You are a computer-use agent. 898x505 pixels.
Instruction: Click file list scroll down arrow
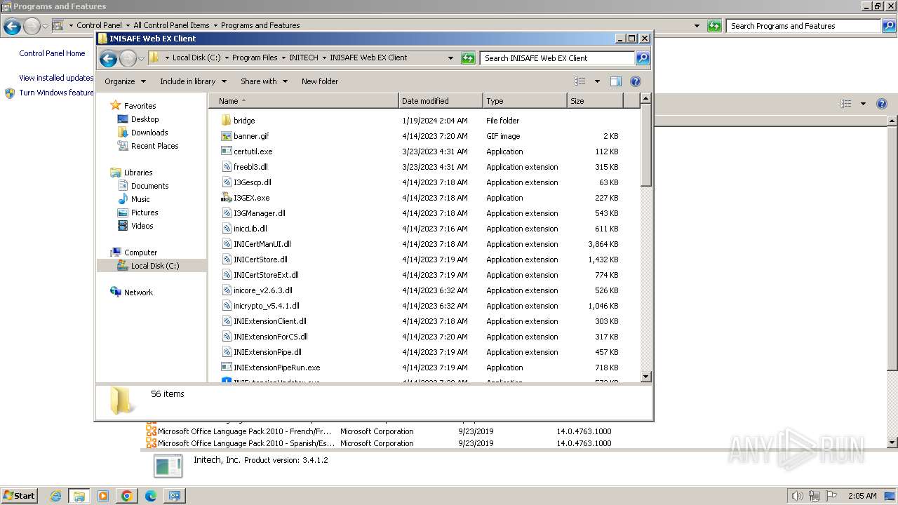click(646, 377)
